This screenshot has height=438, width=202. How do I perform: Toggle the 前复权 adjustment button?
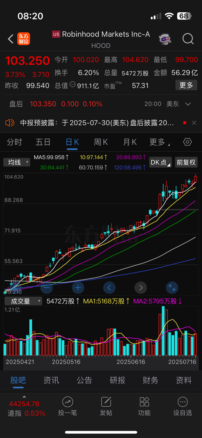pos(186,162)
